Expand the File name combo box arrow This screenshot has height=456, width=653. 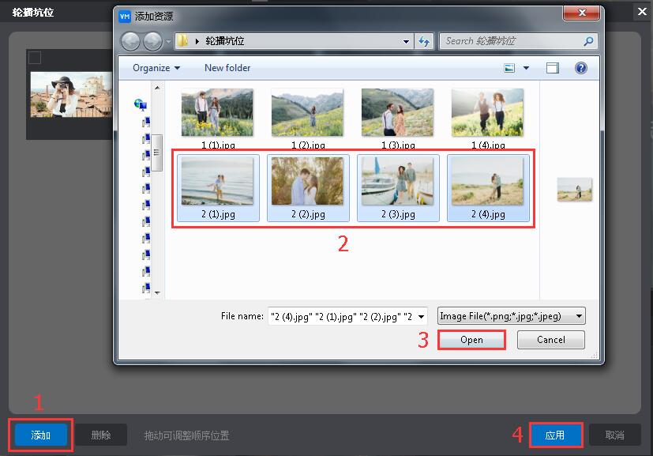tap(421, 315)
